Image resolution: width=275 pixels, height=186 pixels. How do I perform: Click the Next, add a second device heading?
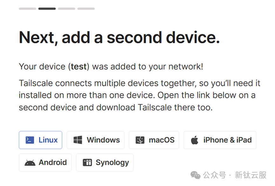[119, 38]
